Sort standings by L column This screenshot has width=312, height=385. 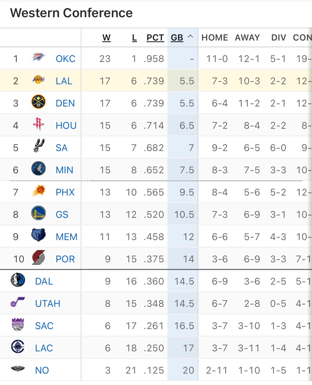(x=134, y=38)
